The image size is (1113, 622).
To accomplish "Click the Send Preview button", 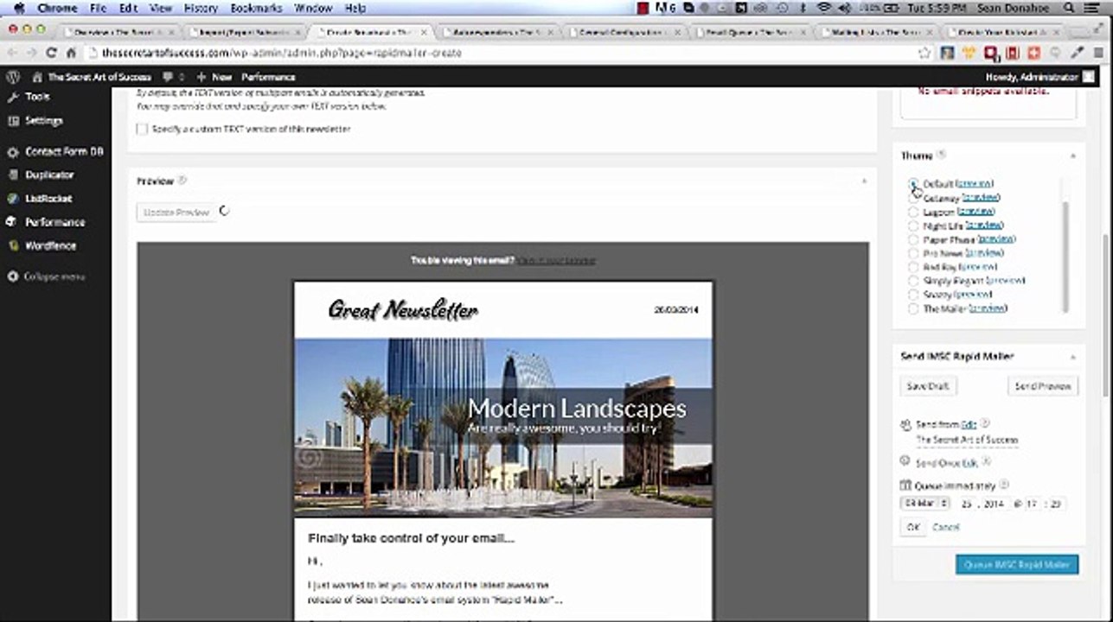I will [x=1042, y=386].
